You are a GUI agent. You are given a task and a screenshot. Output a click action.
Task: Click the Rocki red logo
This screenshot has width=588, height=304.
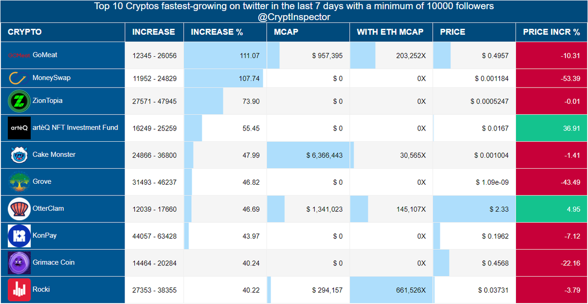(x=19, y=289)
